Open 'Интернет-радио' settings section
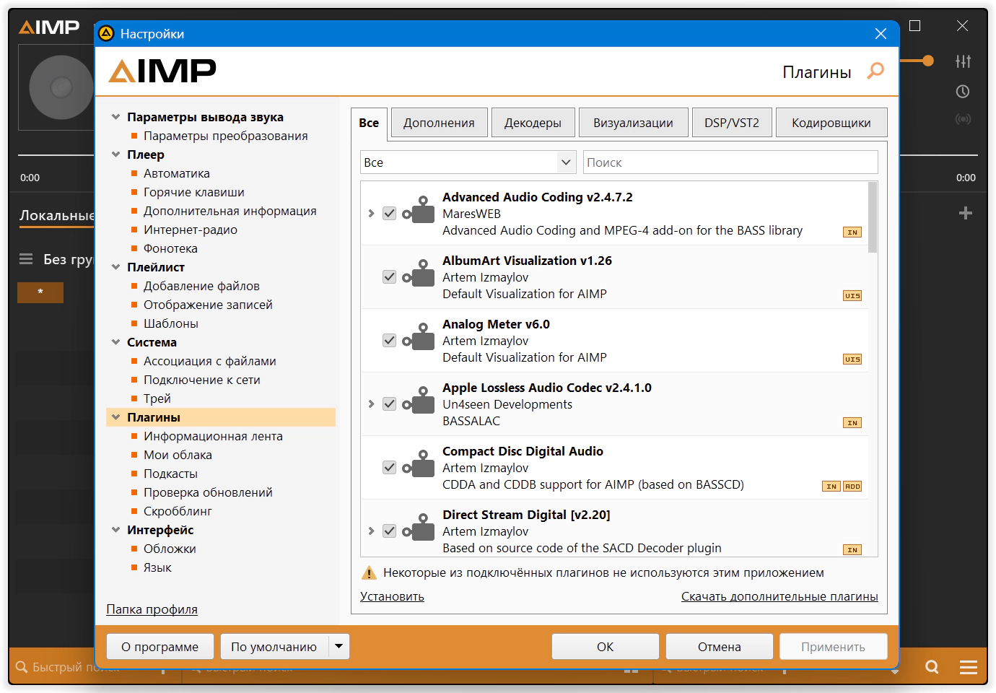This screenshot has width=996, height=693. point(191,230)
